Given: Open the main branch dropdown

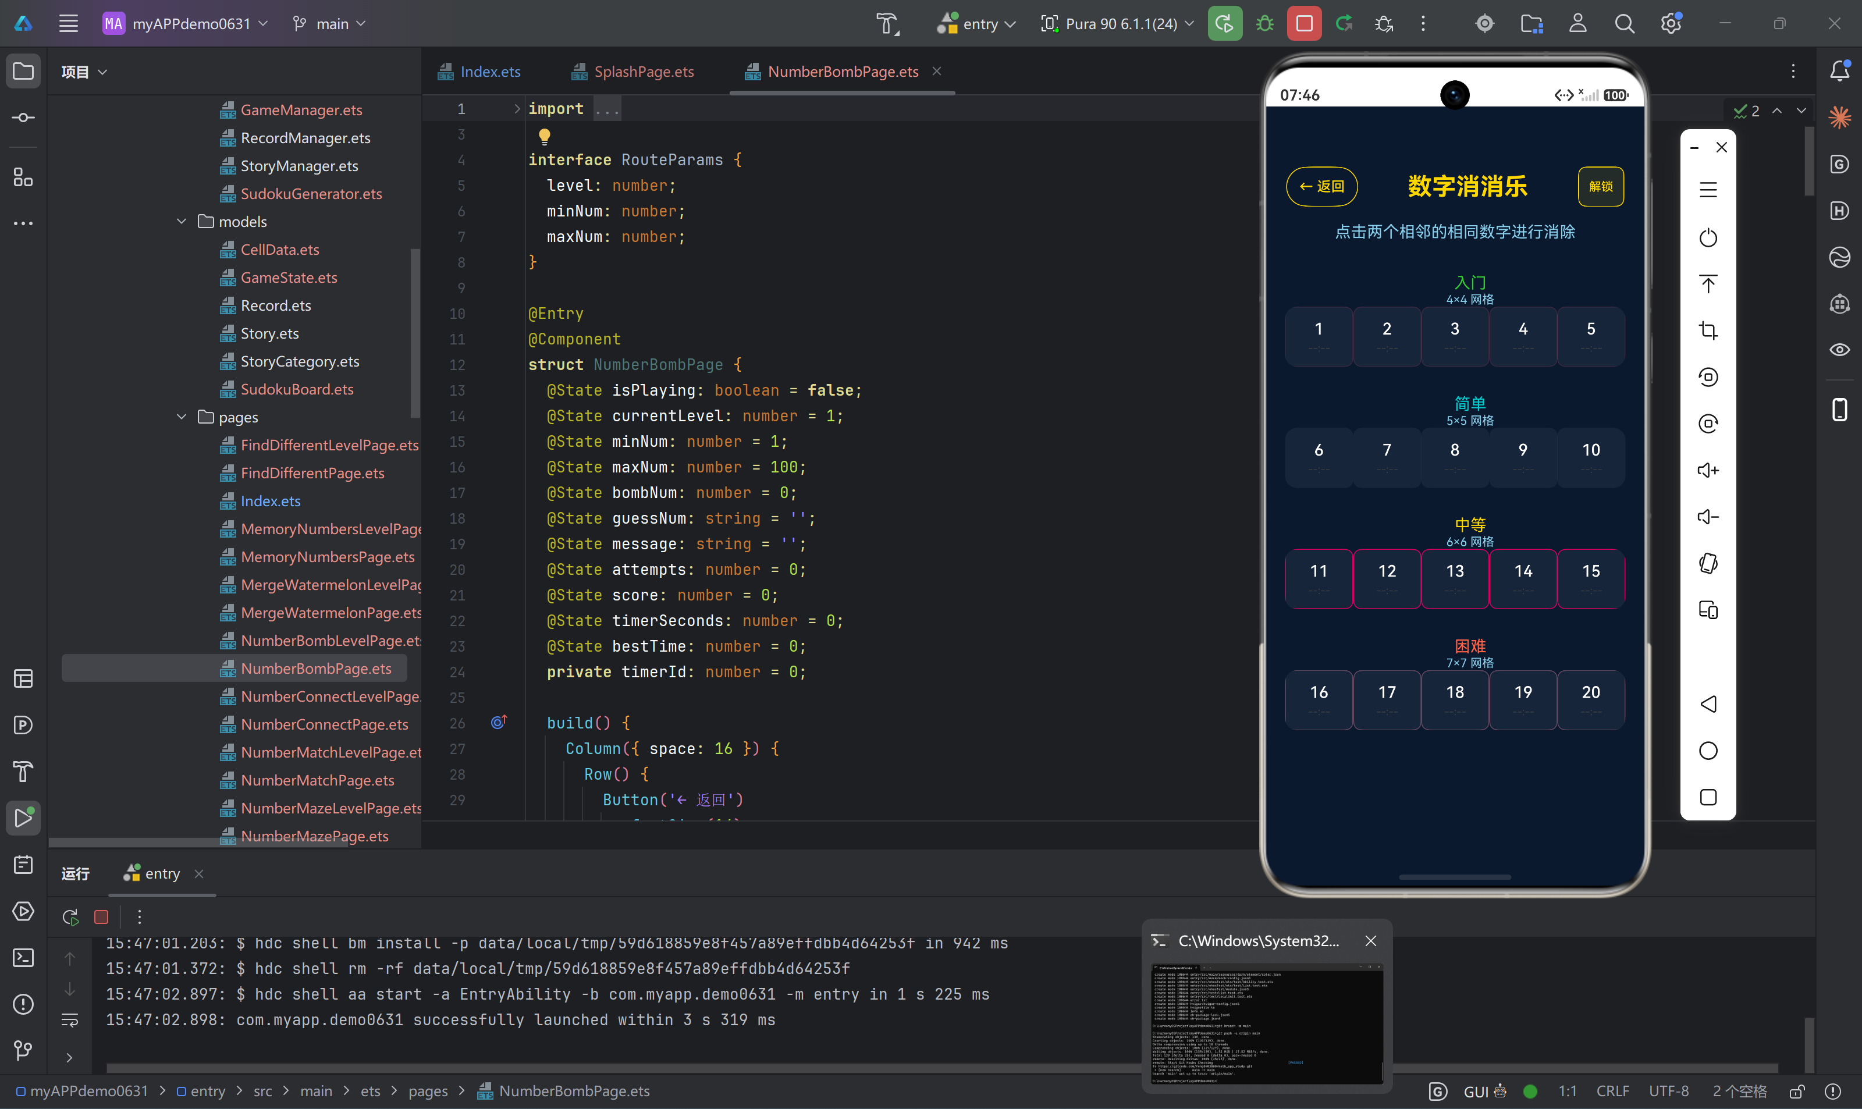Looking at the screenshot, I should click(x=329, y=24).
